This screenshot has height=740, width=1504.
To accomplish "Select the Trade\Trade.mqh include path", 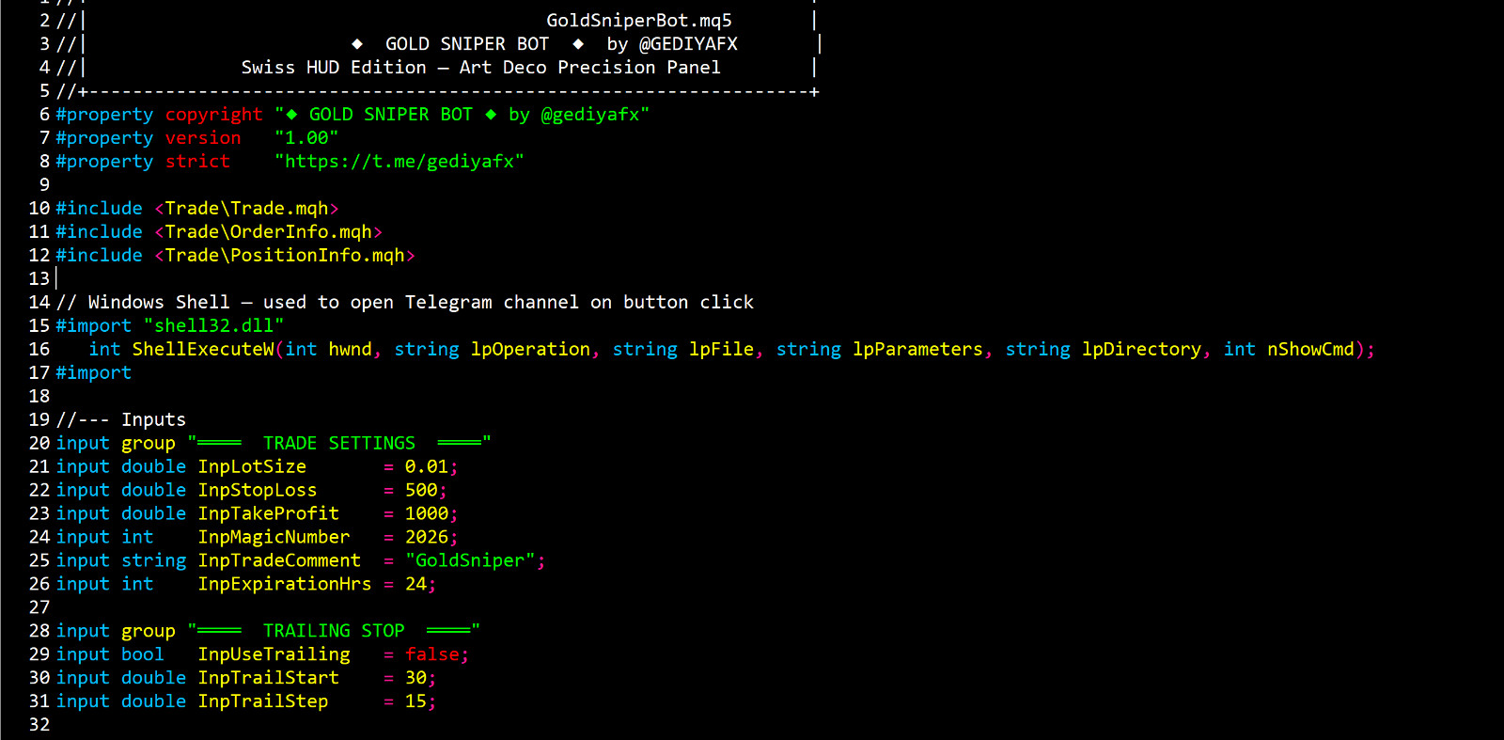I will (x=246, y=208).
